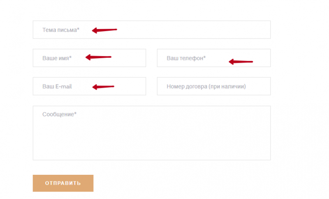Click the word 'E-mail' in the placeholder
The width and height of the screenshot is (329, 199).
63,87
